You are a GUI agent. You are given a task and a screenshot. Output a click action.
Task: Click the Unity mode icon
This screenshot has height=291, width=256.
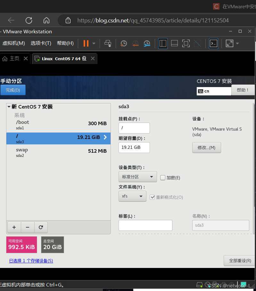click(197, 44)
